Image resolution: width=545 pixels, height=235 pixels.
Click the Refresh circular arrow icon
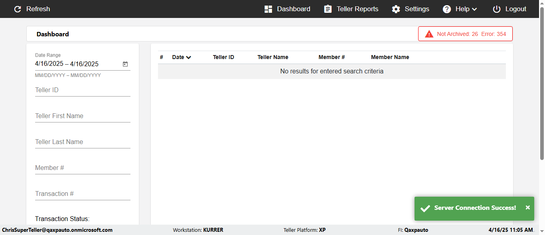(x=18, y=9)
